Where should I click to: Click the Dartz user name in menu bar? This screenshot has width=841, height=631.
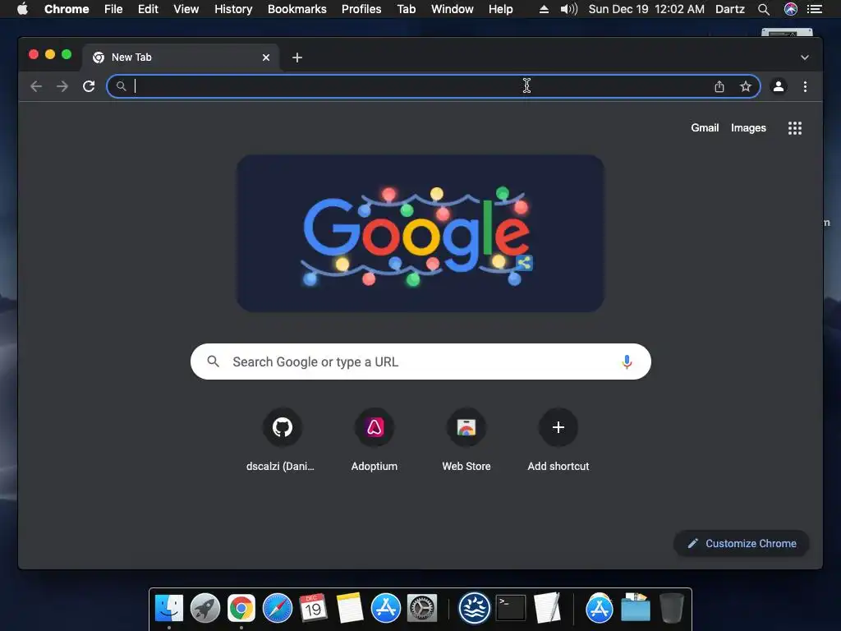[x=730, y=9]
